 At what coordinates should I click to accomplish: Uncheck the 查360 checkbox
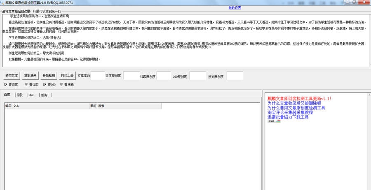[49, 85]
